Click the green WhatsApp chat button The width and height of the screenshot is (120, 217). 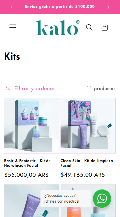(x=102, y=199)
